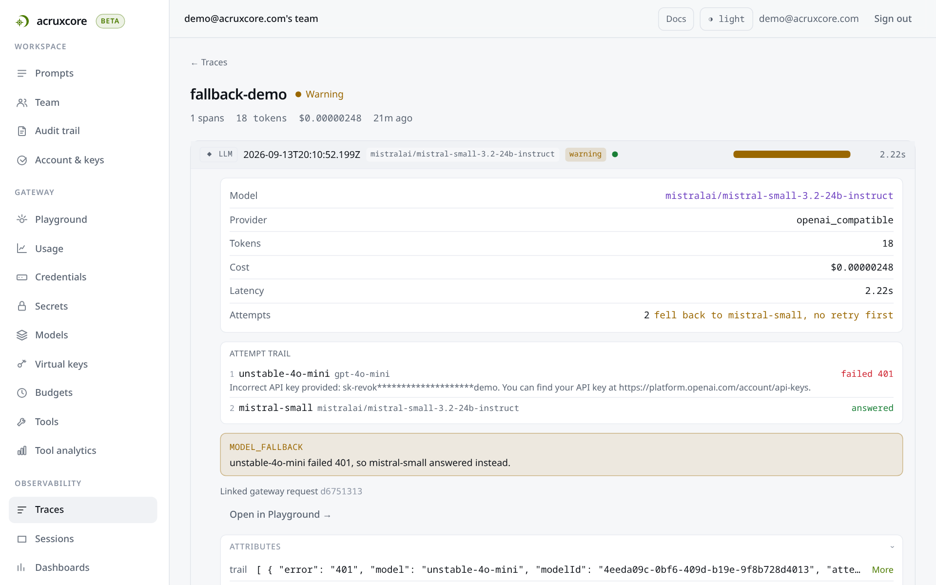
Task: Open the Docs link
Action: point(676,19)
